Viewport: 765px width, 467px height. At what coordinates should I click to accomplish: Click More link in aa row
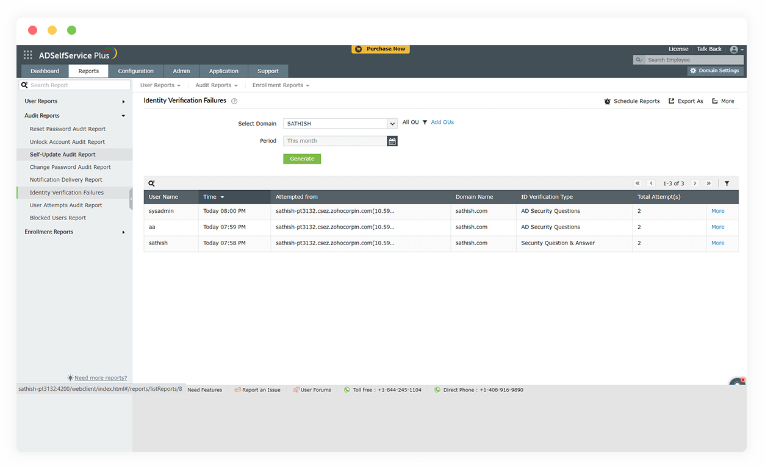pyautogui.click(x=718, y=227)
